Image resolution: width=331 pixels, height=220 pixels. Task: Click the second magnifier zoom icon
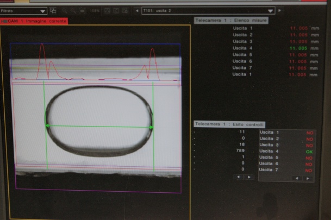pyautogui.click(x=73, y=11)
